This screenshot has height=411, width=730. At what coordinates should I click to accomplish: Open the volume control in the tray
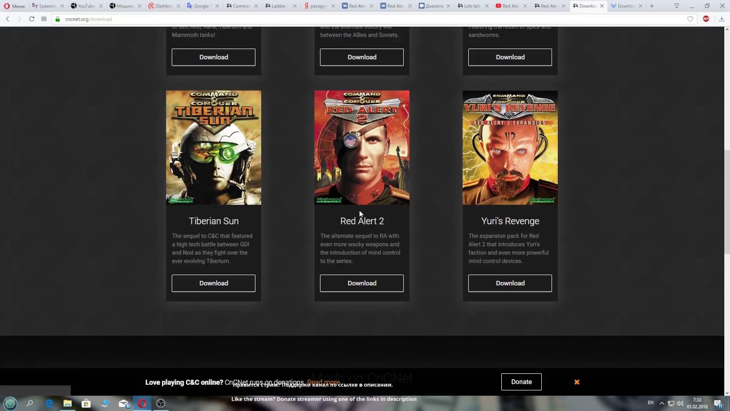click(680, 404)
